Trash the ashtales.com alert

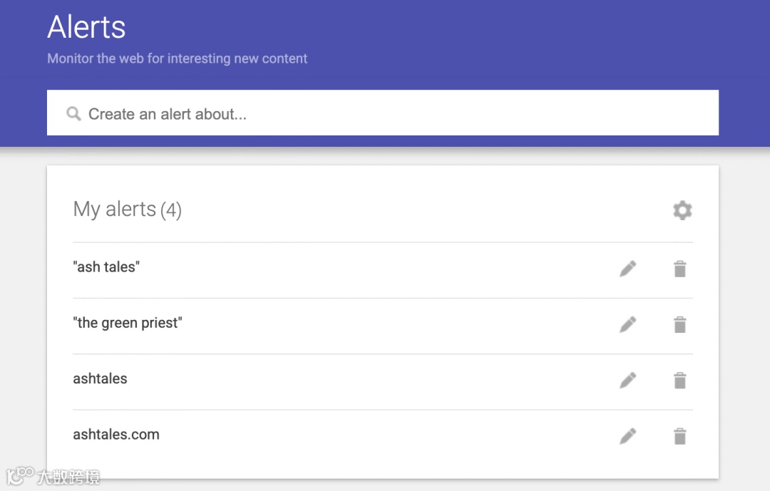(x=680, y=436)
